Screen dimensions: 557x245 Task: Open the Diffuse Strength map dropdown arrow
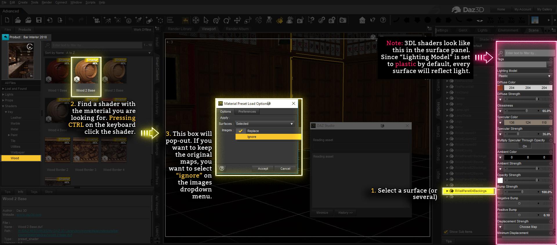coord(500,99)
